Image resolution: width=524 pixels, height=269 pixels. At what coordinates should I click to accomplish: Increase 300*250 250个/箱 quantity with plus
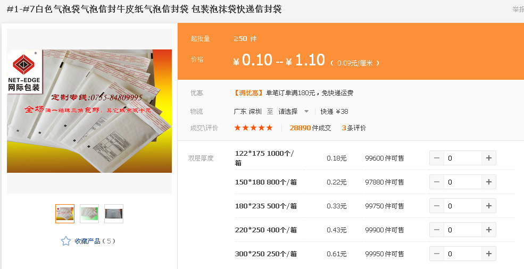[x=488, y=254]
